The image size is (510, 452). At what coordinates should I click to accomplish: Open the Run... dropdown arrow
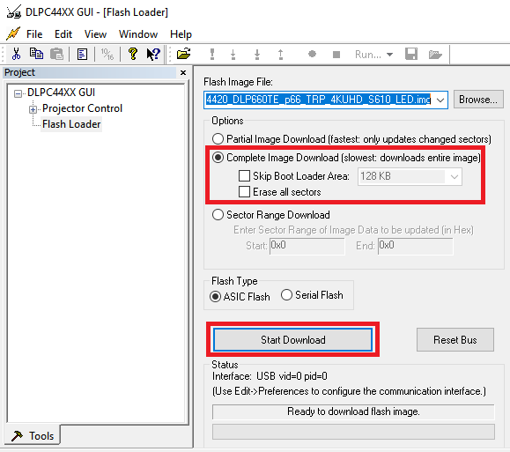[x=389, y=55]
